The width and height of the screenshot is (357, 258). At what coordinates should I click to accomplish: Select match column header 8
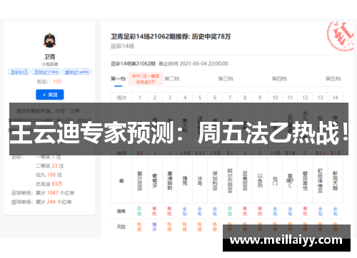[x=245, y=98]
